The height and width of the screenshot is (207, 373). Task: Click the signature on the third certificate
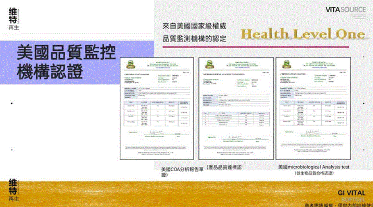pyautogui.click(x=312, y=132)
